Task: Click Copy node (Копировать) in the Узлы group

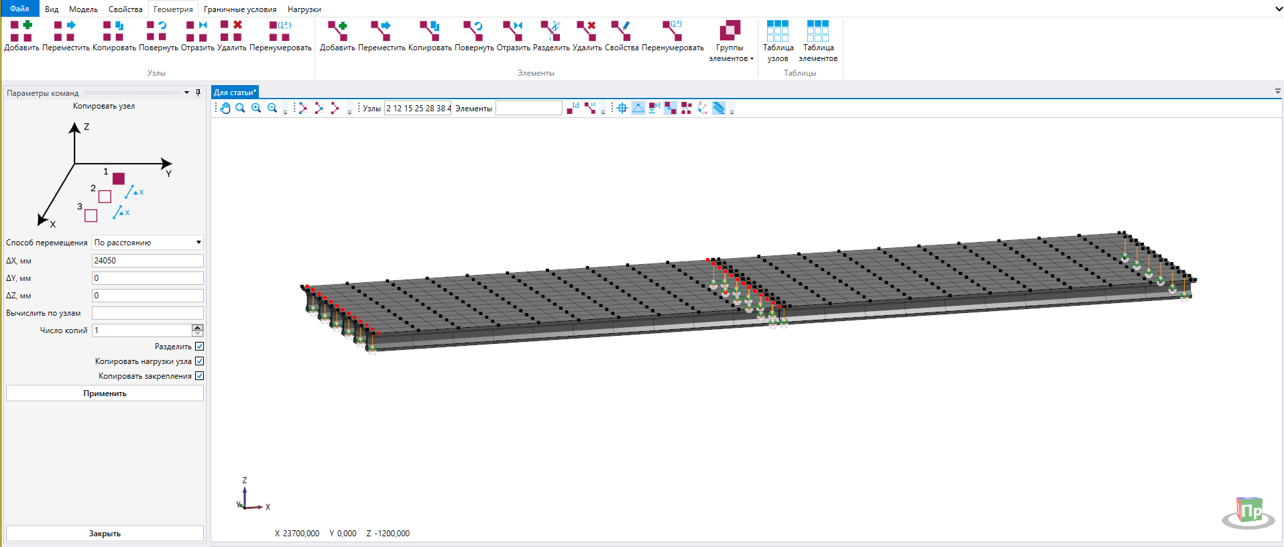Action: coord(114,36)
